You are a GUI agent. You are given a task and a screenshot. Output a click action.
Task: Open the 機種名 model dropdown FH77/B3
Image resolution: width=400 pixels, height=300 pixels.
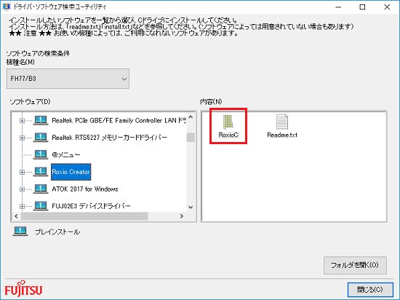point(68,79)
